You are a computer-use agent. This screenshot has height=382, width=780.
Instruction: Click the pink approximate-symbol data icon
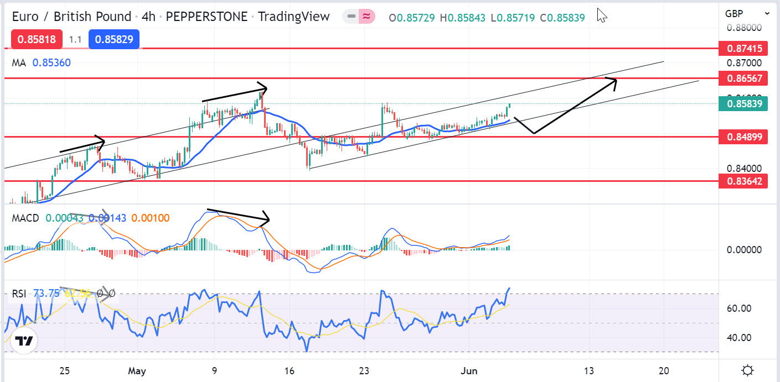[x=366, y=17]
